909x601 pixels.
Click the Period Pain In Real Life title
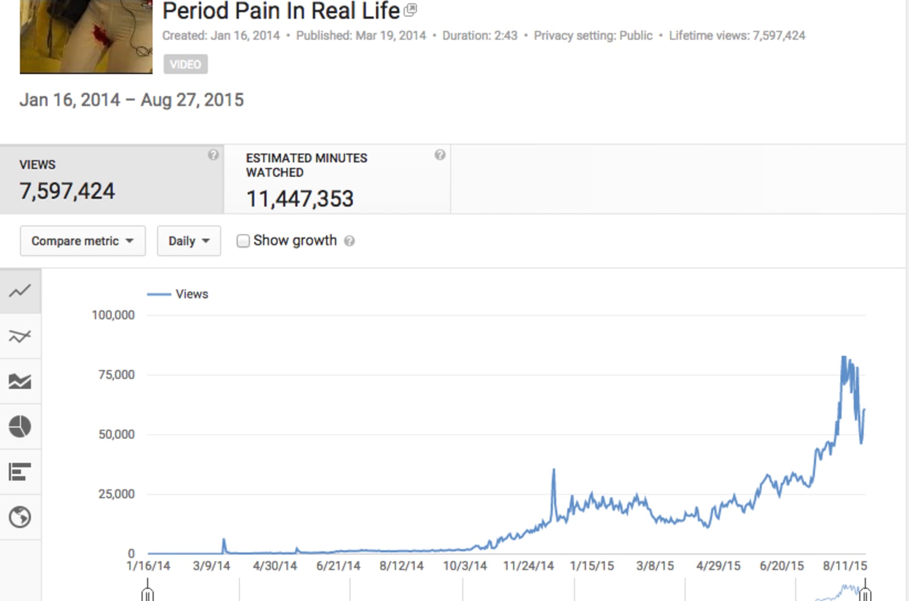tap(281, 11)
